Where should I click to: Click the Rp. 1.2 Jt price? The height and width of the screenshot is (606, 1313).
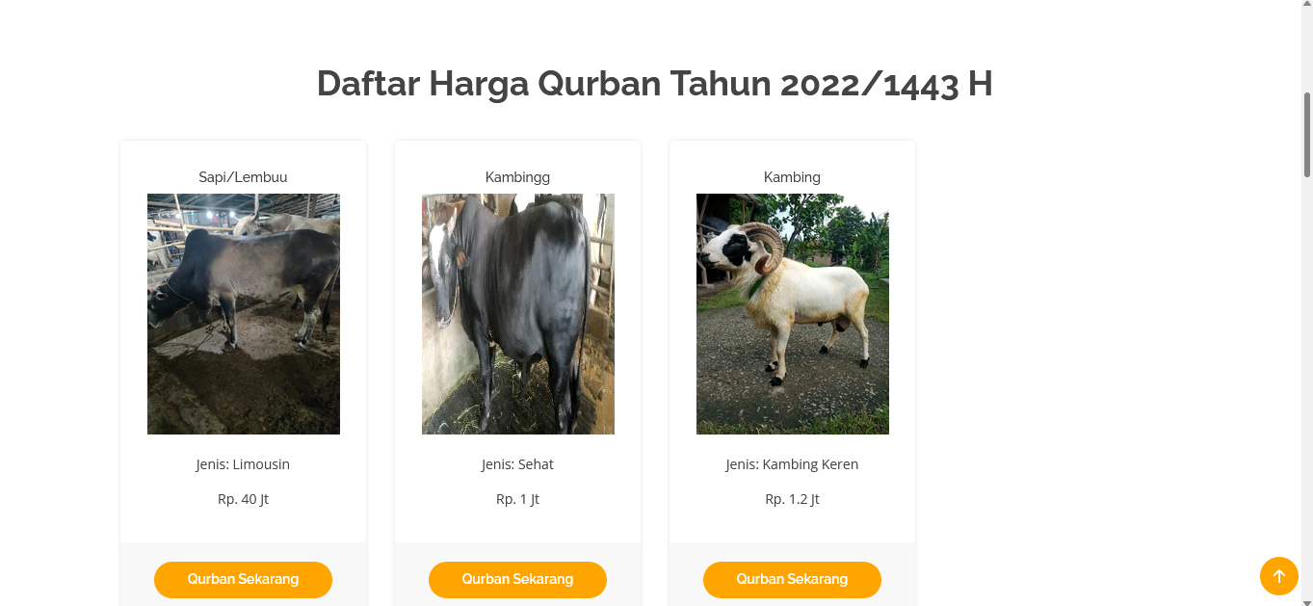(x=792, y=499)
